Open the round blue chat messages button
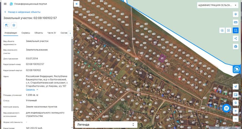 227,108
